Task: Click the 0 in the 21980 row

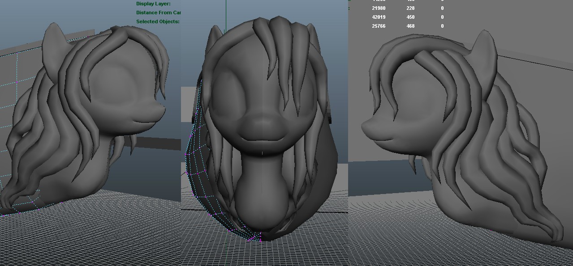Action: (x=442, y=8)
